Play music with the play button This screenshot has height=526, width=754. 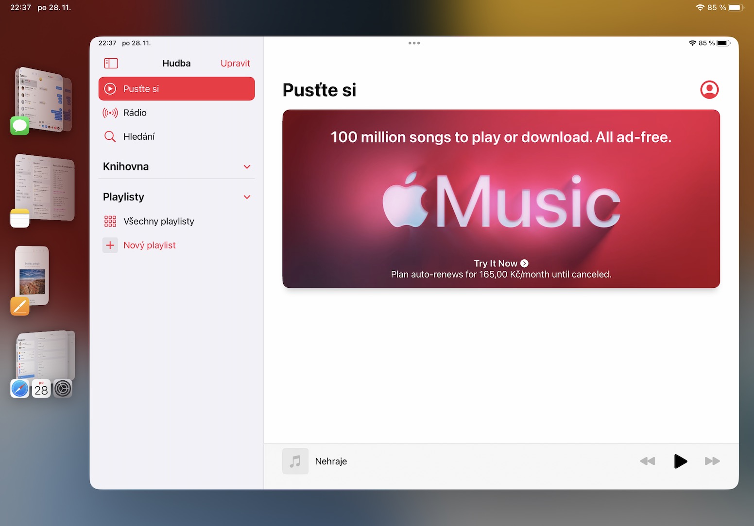(680, 461)
